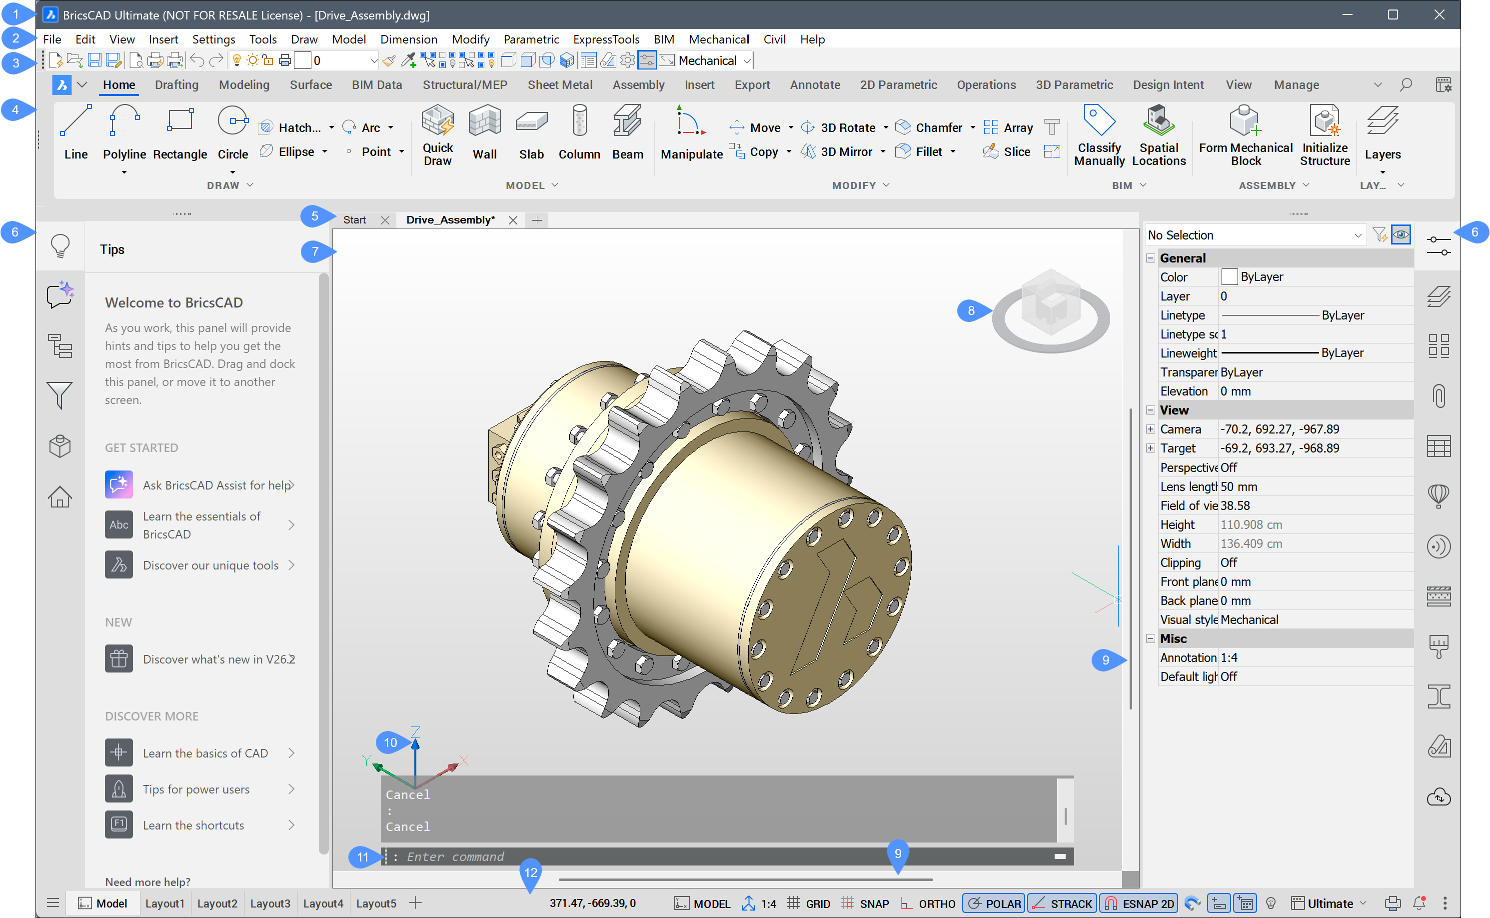The width and height of the screenshot is (1490, 918).
Task: Launch the Quick Draw tool
Action: (437, 135)
